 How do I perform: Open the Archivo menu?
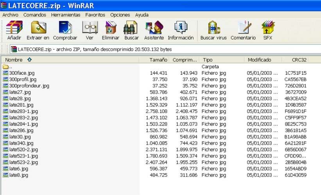10,15
